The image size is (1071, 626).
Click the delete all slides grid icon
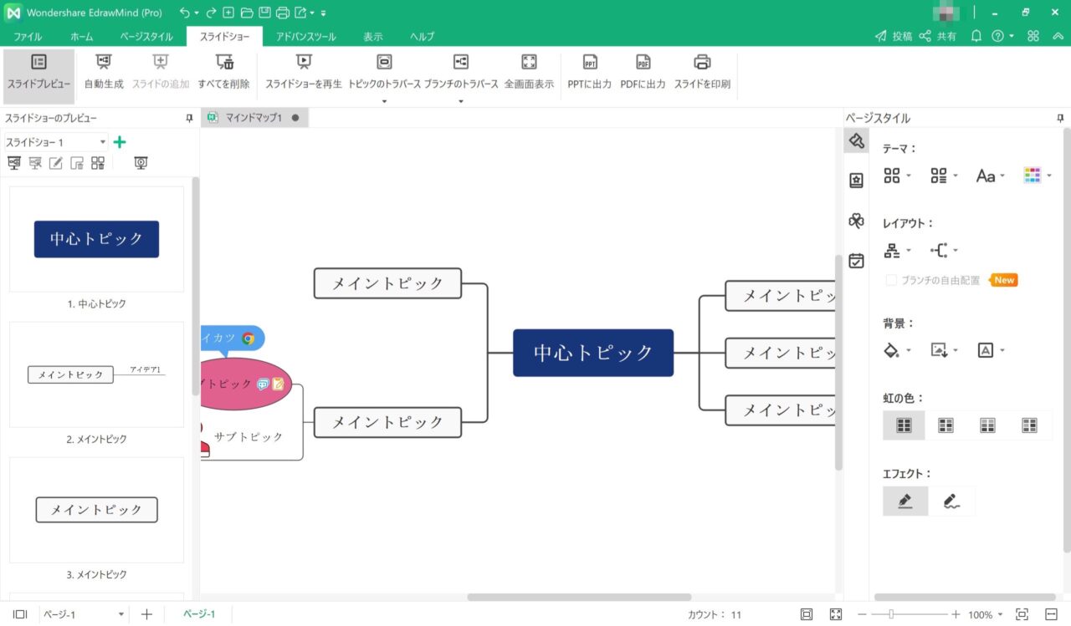(x=98, y=163)
